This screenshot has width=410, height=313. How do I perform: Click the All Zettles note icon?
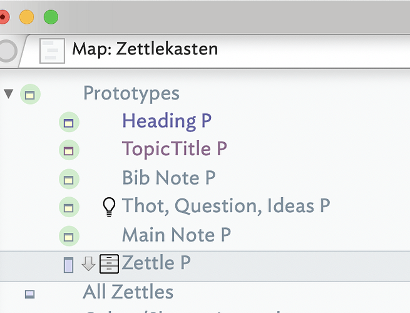click(29, 293)
